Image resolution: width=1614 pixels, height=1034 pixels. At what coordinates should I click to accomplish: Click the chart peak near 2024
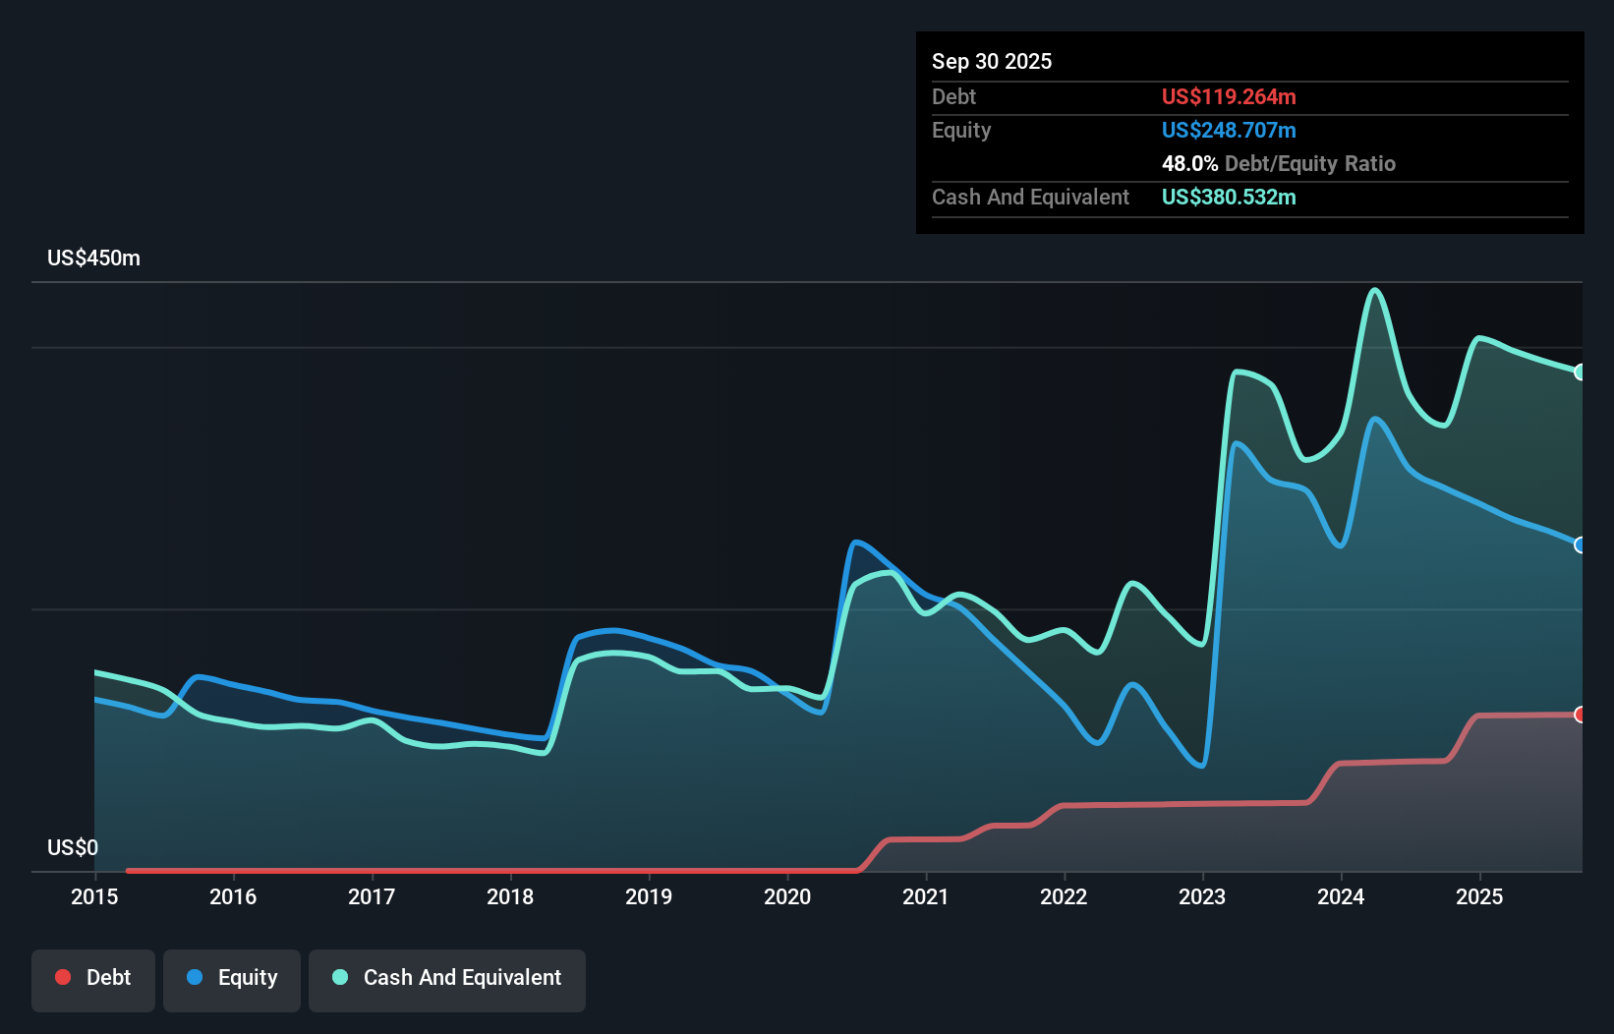pyautogui.click(x=1374, y=290)
